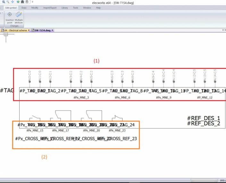Click the binoculars find icon
The height and width of the screenshot is (183, 226).
(22, 2)
